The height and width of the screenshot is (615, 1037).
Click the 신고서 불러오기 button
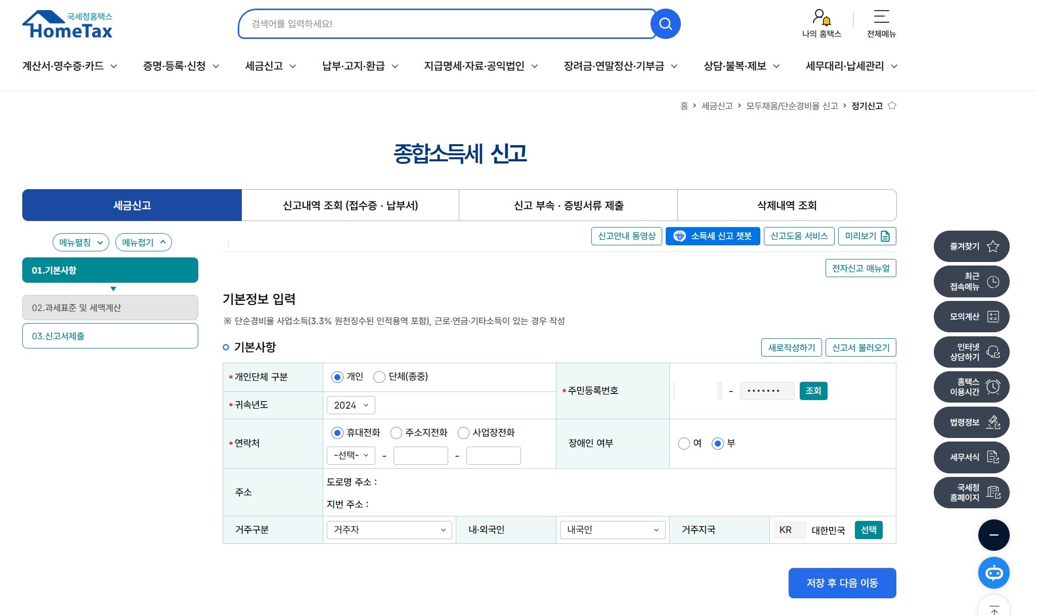click(x=860, y=348)
